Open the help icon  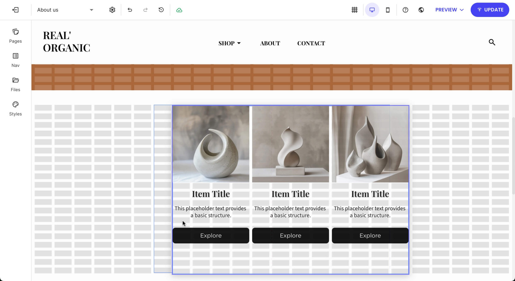click(x=405, y=10)
